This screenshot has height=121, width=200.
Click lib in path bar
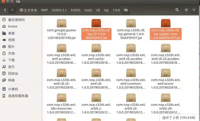126,10
